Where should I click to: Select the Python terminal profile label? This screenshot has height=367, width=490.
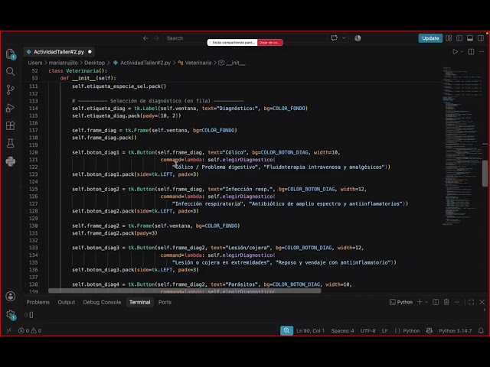[401, 302]
